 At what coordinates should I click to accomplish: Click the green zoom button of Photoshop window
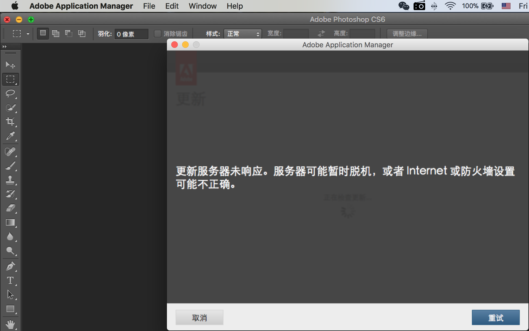point(31,20)
